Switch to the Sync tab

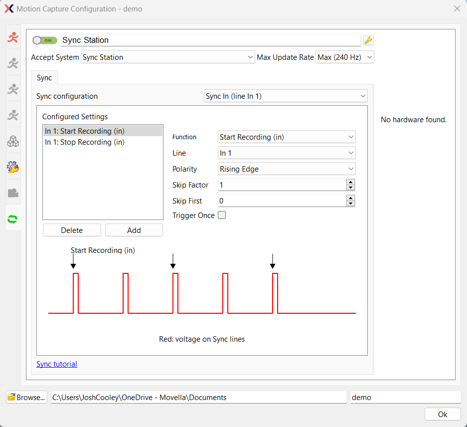[x=44, y=78]
